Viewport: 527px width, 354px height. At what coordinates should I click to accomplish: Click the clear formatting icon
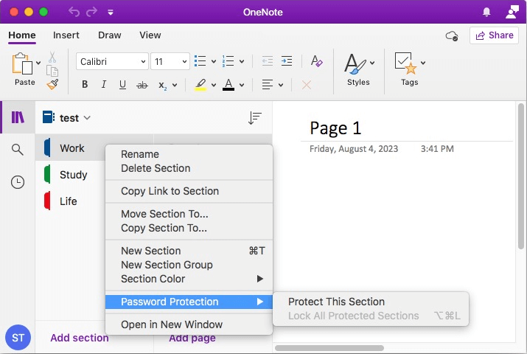(317, 61)
